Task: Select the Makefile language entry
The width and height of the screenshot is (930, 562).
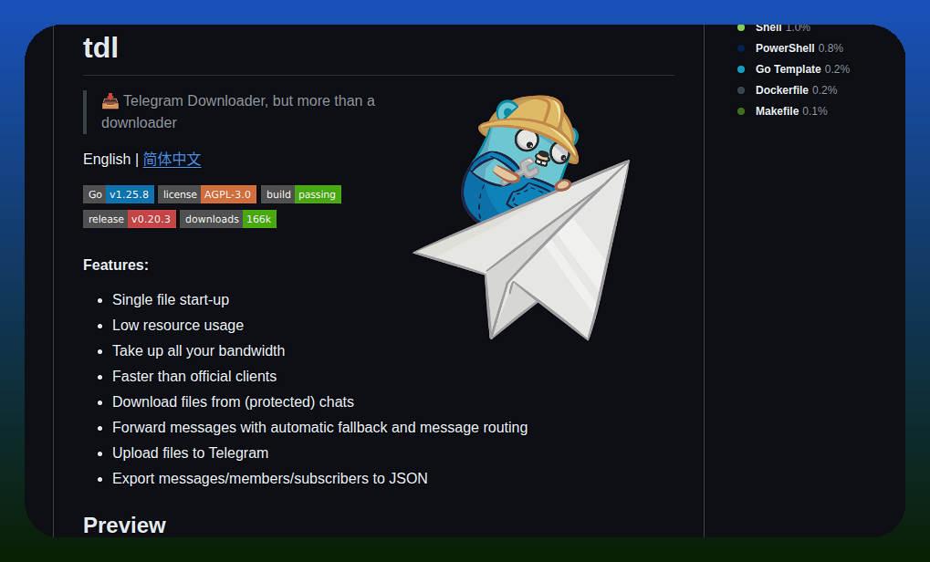Action: (x=791, y=111)
